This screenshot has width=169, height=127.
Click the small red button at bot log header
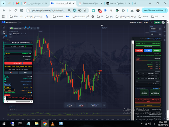click(7, 95)
